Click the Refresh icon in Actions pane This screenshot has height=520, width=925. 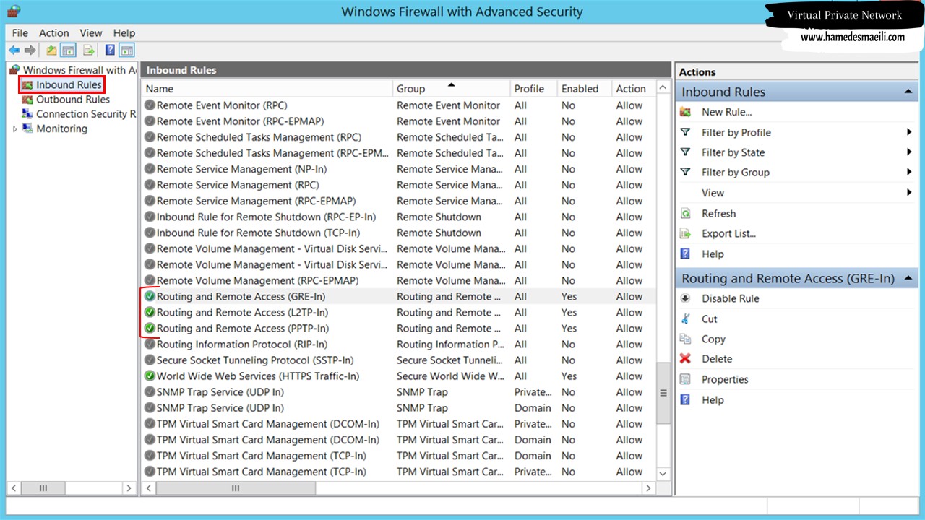click(686, 214)
